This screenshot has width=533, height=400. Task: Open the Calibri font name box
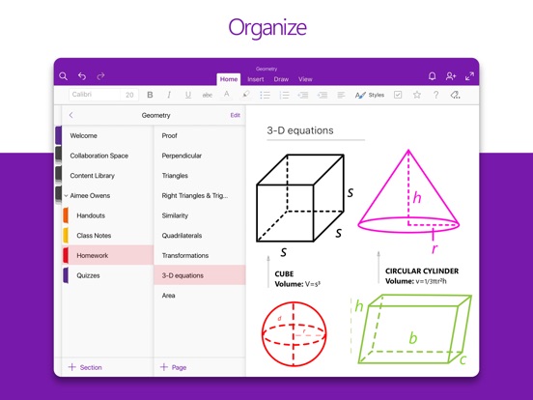coord(95,95)
